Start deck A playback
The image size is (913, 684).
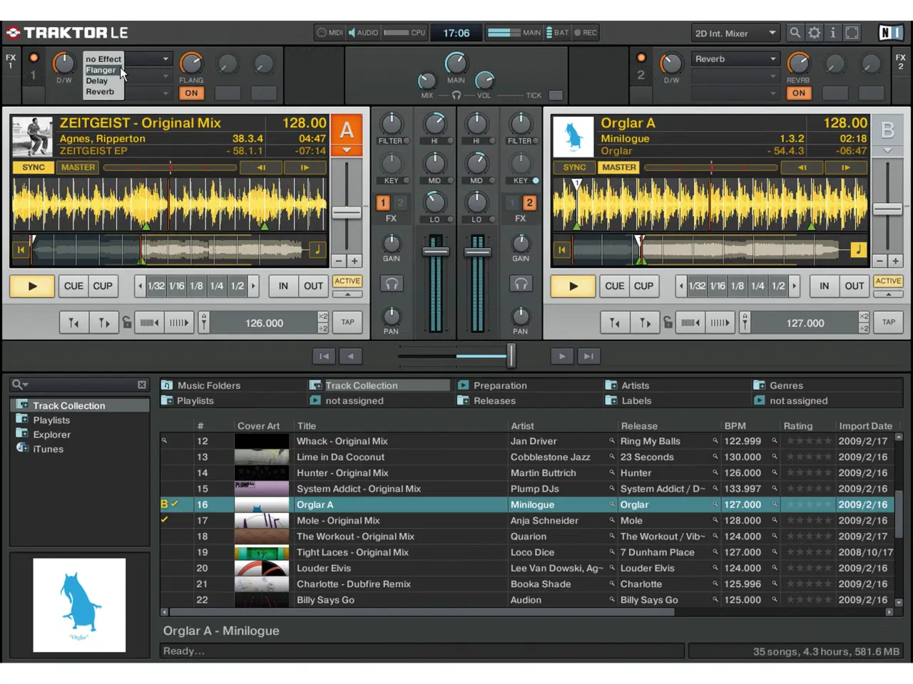tap(32, 286)
